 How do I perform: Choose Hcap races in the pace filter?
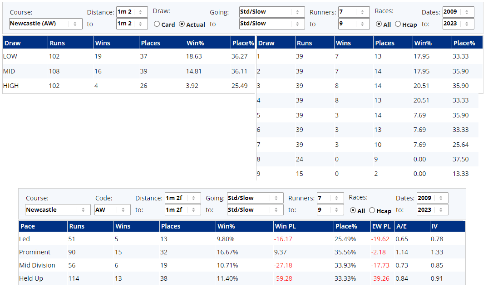coord(372,210)
